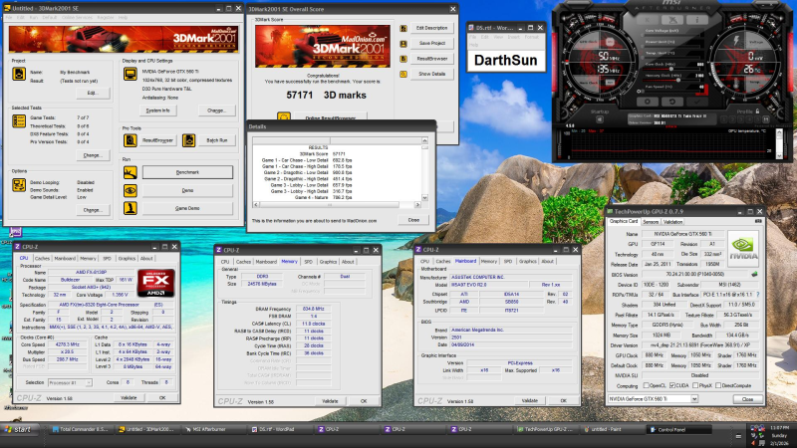797x448 pixels.
Task: Open the Online Services menu in 3DMark2001
Action: pos(77,17)
